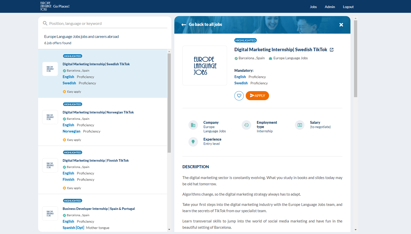Click the large Europe Language Jobs logo in details
The image size is (411, 234).
205,66
